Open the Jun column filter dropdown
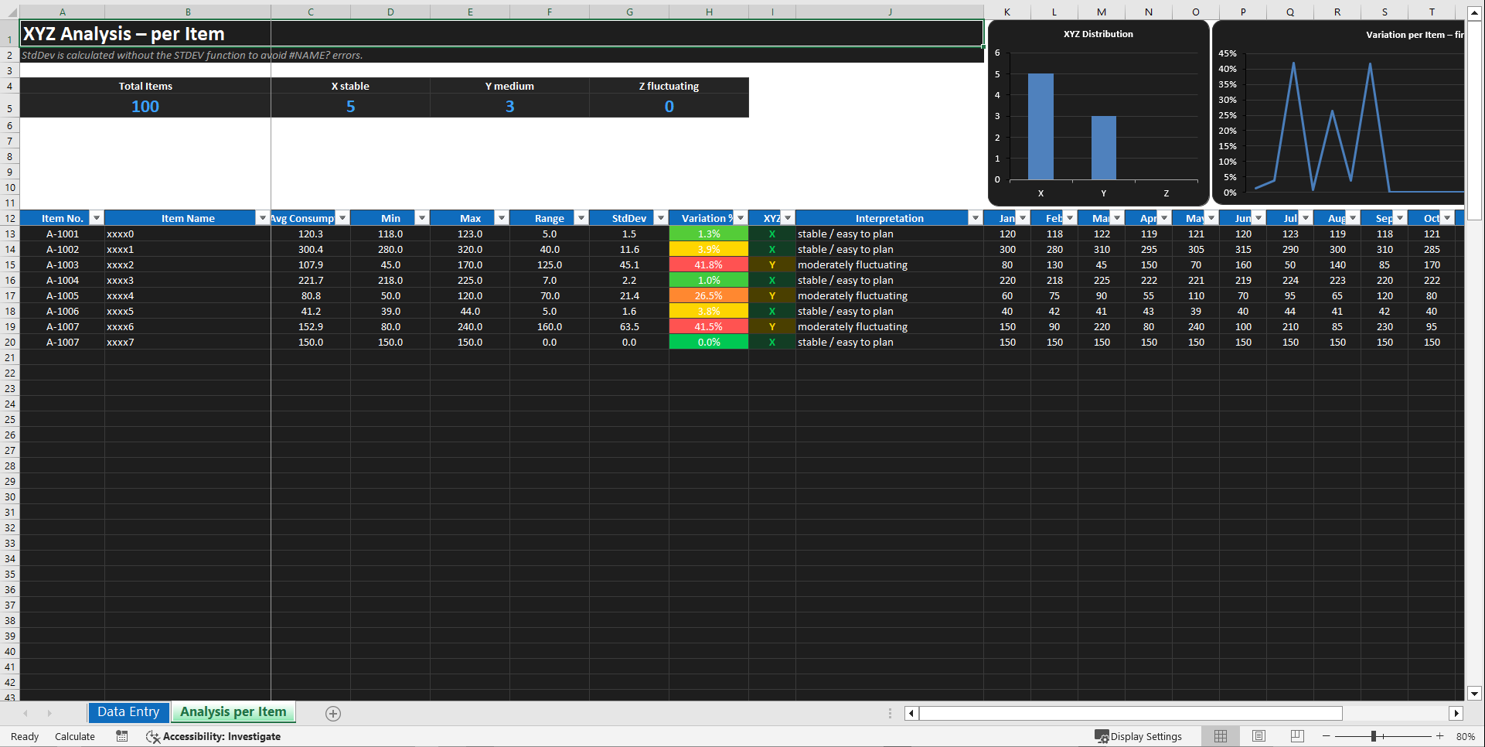The image size is (1485, 747). (1259, 218)
